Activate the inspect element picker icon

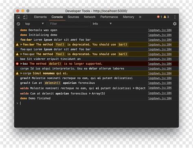click(18, 17)
